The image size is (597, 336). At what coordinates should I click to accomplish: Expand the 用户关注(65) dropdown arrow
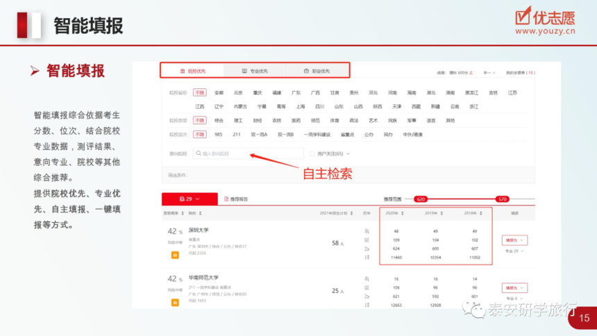pyautogui.click(x=348, y=154)
